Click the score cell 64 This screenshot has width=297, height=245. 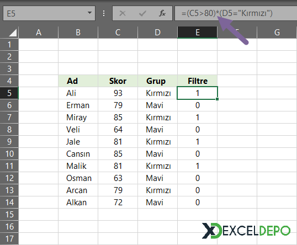[x=118, y=130]
